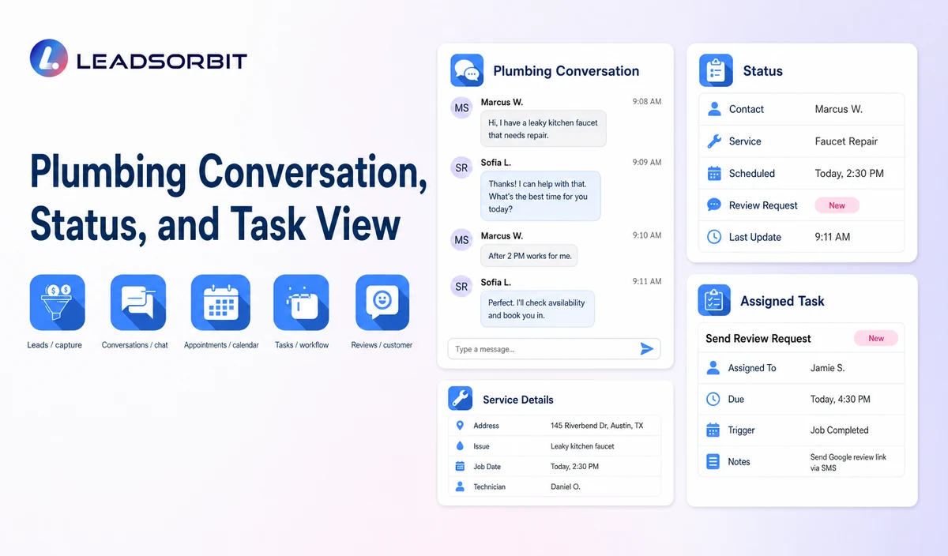The width and height of the screenshot is (948, 556).
Task: Click the SR avatar beside the 9:09 AM message
Action: [461, 168]
